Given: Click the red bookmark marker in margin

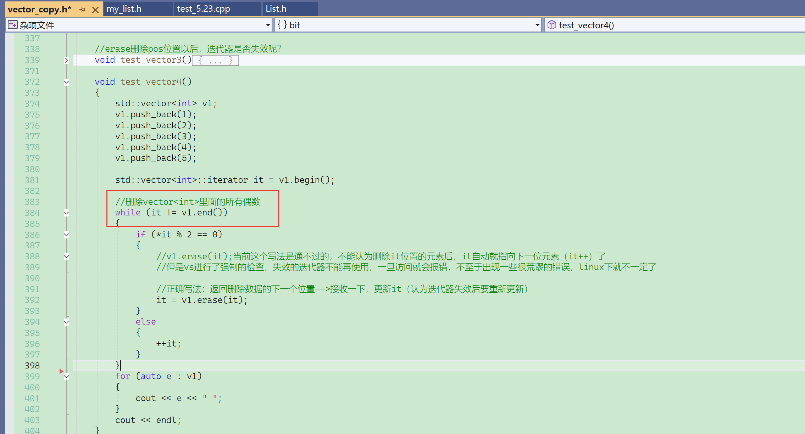Looking at the screenshot, I should tap(61, 371).
